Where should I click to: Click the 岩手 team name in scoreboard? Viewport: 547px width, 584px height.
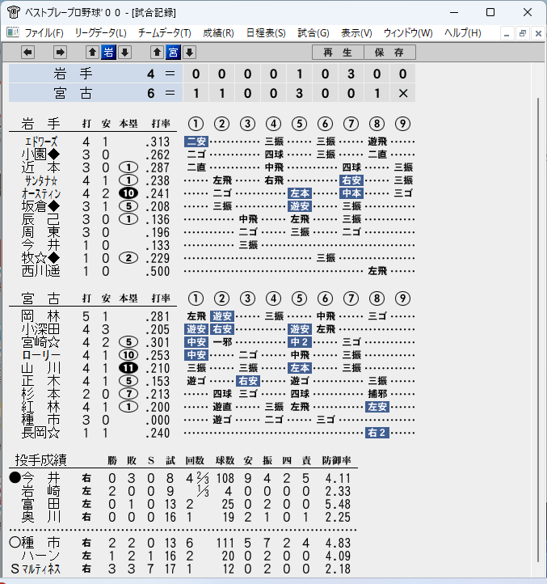[73, 74]
